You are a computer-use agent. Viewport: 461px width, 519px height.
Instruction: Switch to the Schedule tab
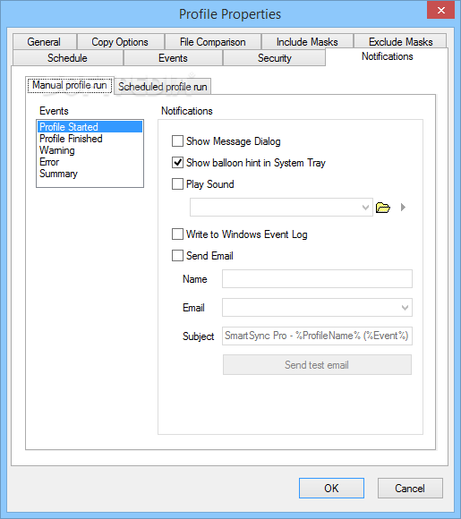pos(67,58)
